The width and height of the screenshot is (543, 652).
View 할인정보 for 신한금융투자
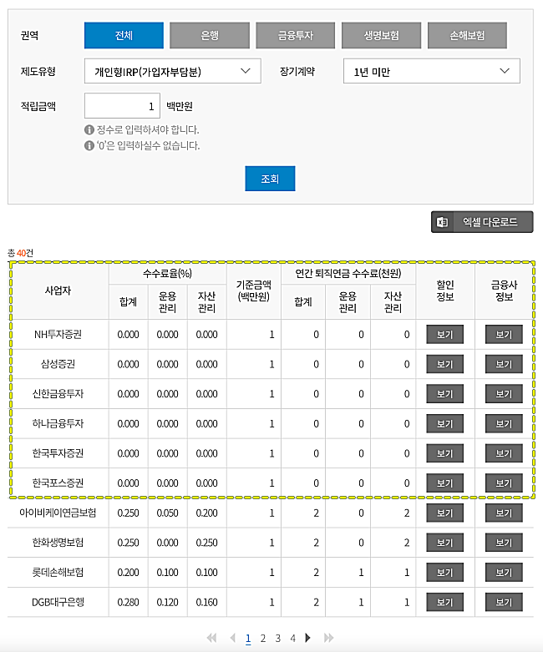click(x=444, y=394)
